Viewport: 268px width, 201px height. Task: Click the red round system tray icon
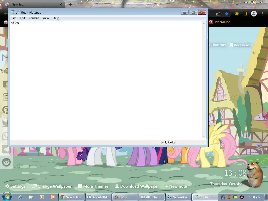tap(242, 197)
